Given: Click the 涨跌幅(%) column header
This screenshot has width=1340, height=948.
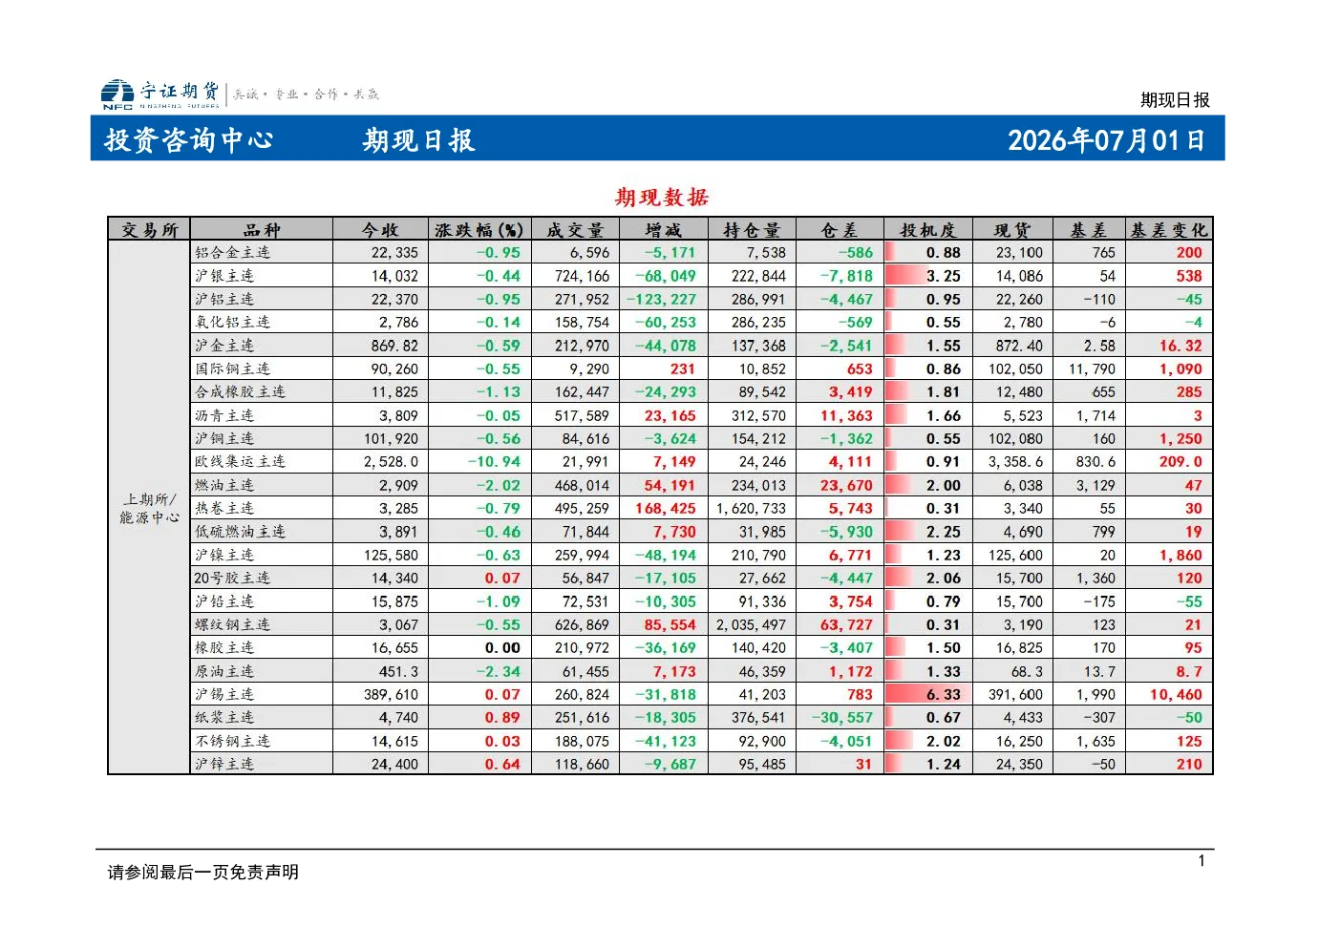Looking at the screenshot, I should [x=479, y=230].
